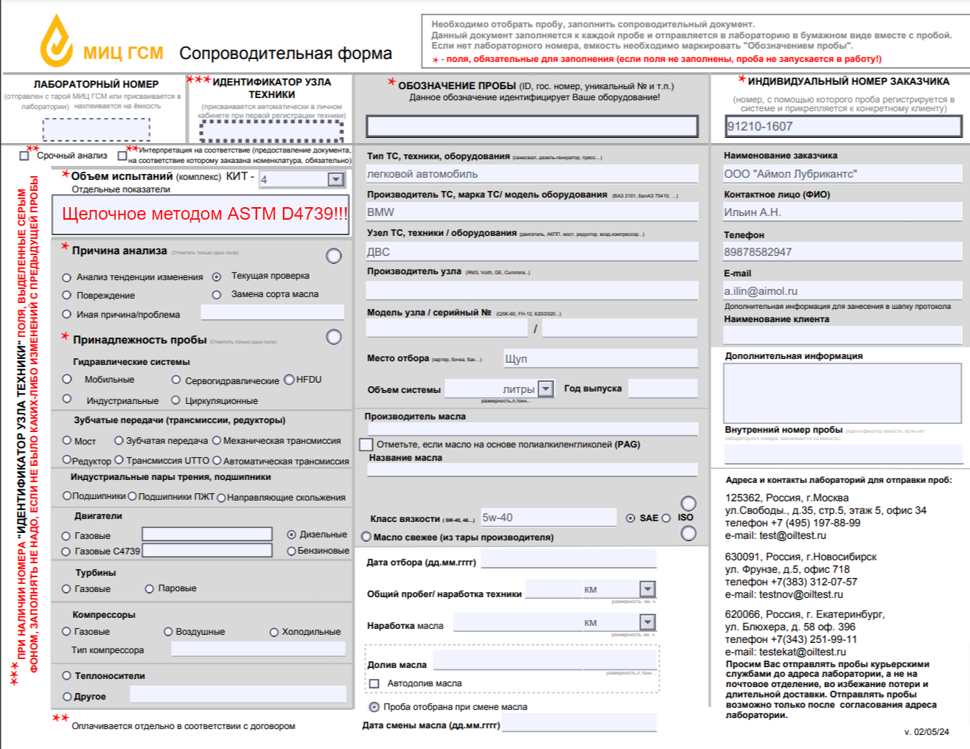Select Газовые C4739 engine option

(66, 551)
